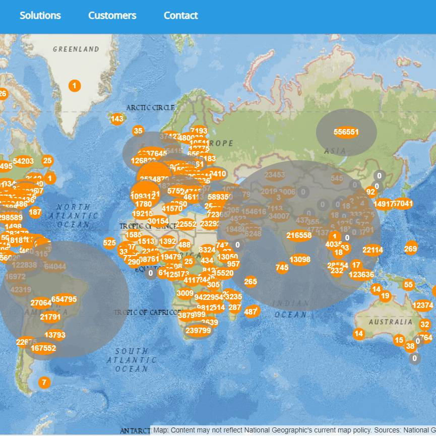Image resolution: width=436 pixels, height=436 pixels.
Task: Select the marker labeled 305
Action: pos(213,285)
